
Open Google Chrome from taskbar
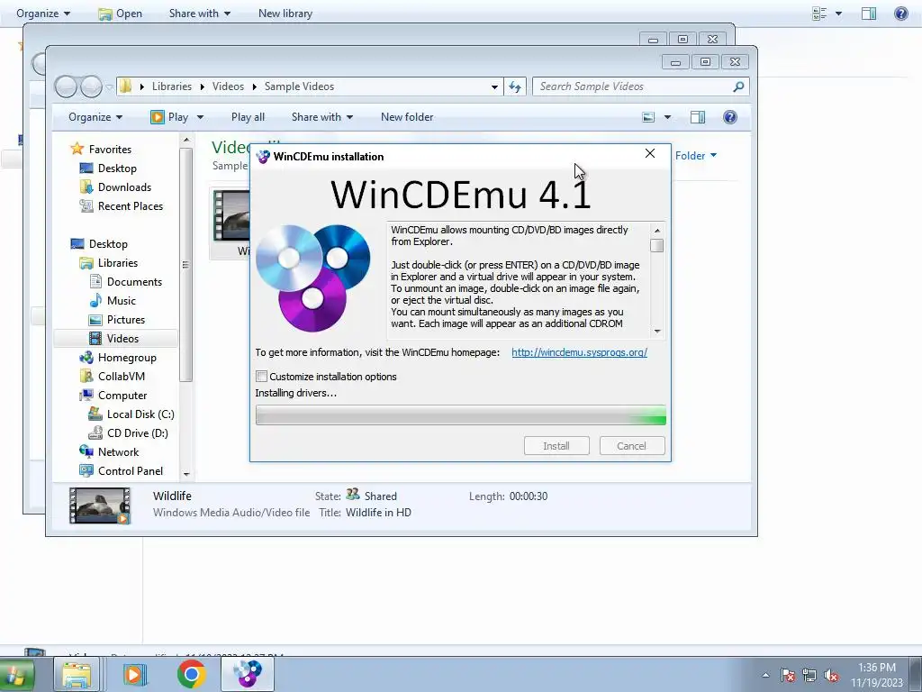pos(191,674)
